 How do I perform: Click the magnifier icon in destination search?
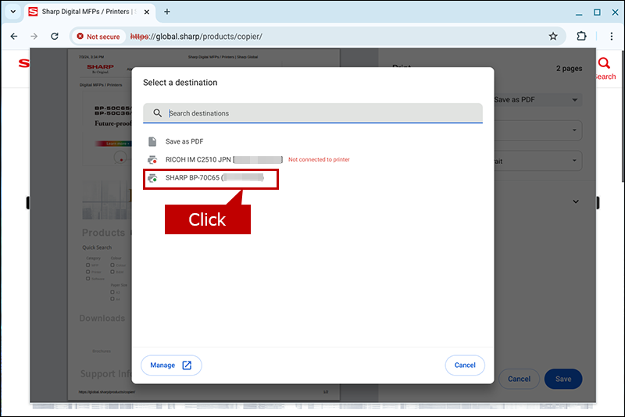(x=158, y=113)
